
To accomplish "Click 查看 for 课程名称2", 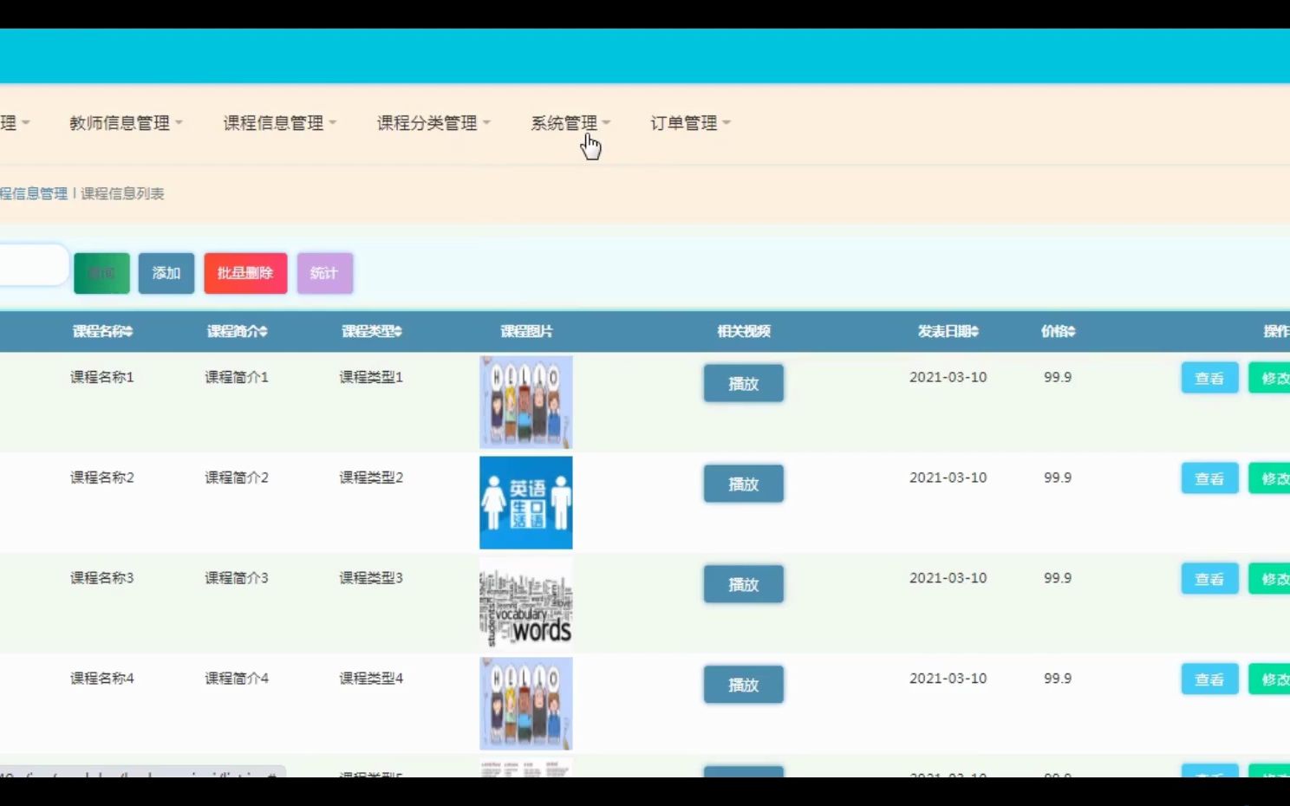I will tap(1209, 478).
